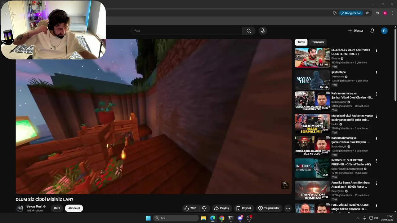Open options menu for şeytantepe video
Screen dimensions: 397x223
coord(377,72)
